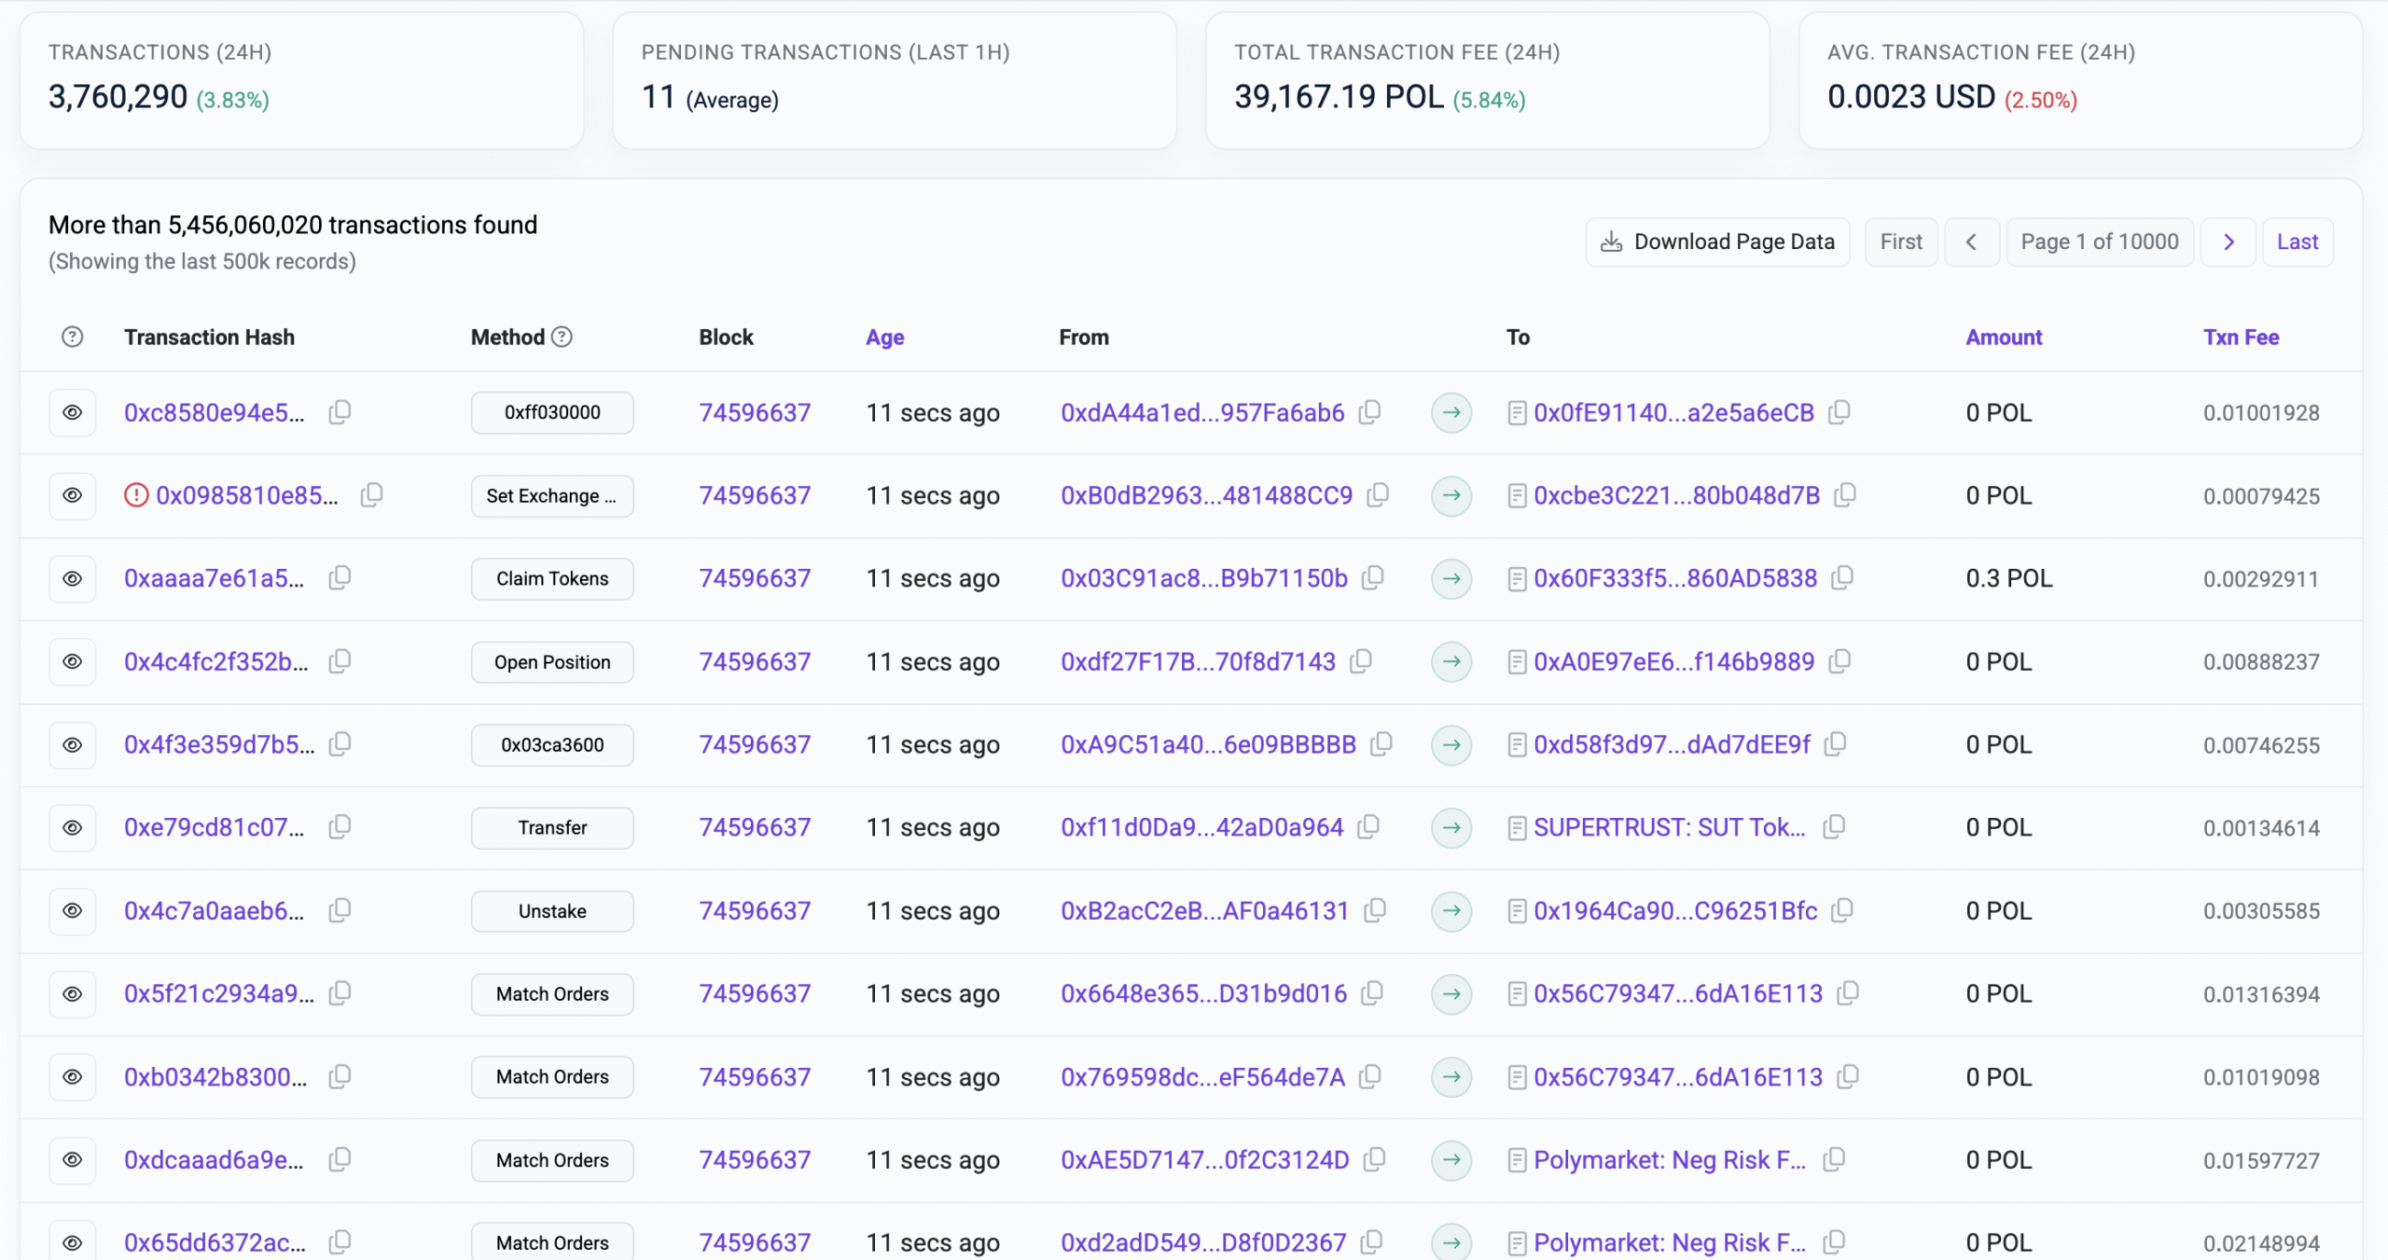Click the Amount column header
Viewport: 2388px width, 1260px height.
pos(2003,337)
